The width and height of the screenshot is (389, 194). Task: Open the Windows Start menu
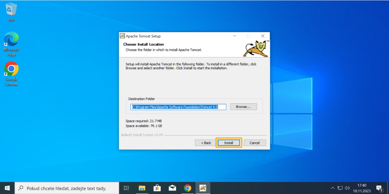click(7, 188)
